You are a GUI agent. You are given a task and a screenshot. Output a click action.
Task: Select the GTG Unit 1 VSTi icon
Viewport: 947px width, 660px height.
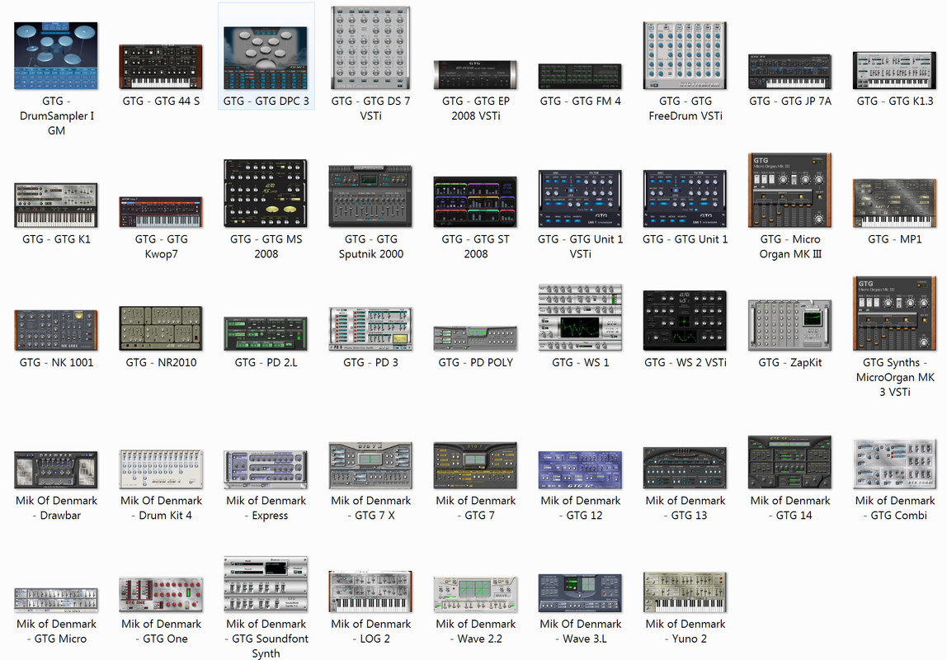coord(580,199)
